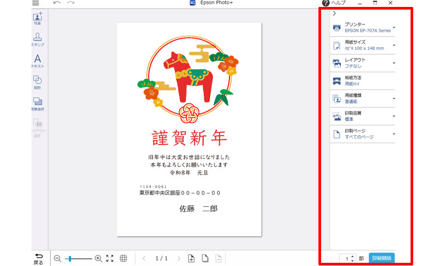426x266 pixels.
Task: Decrease number of copies
Action: click(353, 261)
